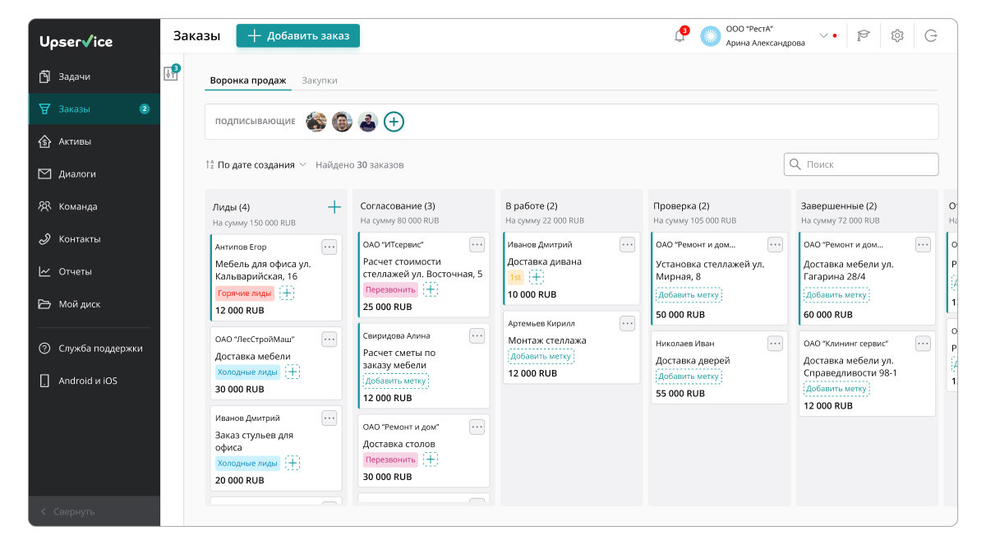Click the Добавить заказ button
This screenshot has height=545, width=986.
[298, 36]
